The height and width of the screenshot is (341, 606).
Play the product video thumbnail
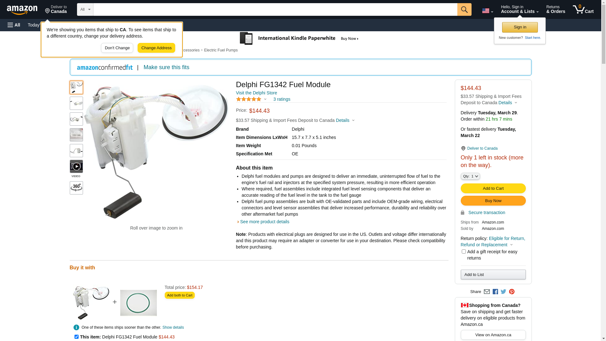tap(76, 166)
